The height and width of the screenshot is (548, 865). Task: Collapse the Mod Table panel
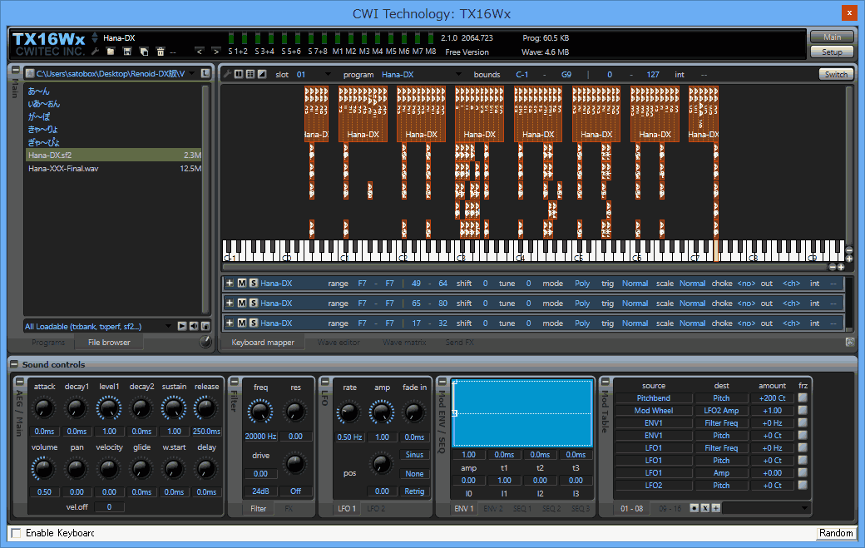pos(605,382)
